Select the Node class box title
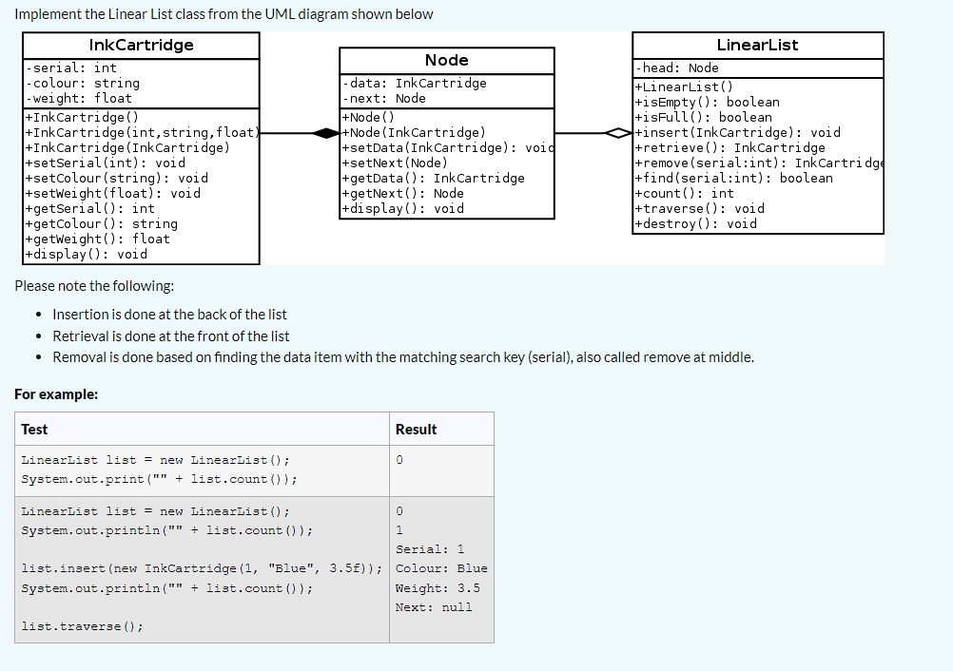 pyautogui.click(x=446, y=60)
